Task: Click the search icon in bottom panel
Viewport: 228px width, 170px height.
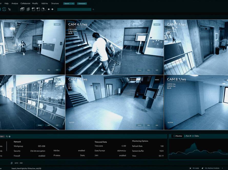Action: 7,136
